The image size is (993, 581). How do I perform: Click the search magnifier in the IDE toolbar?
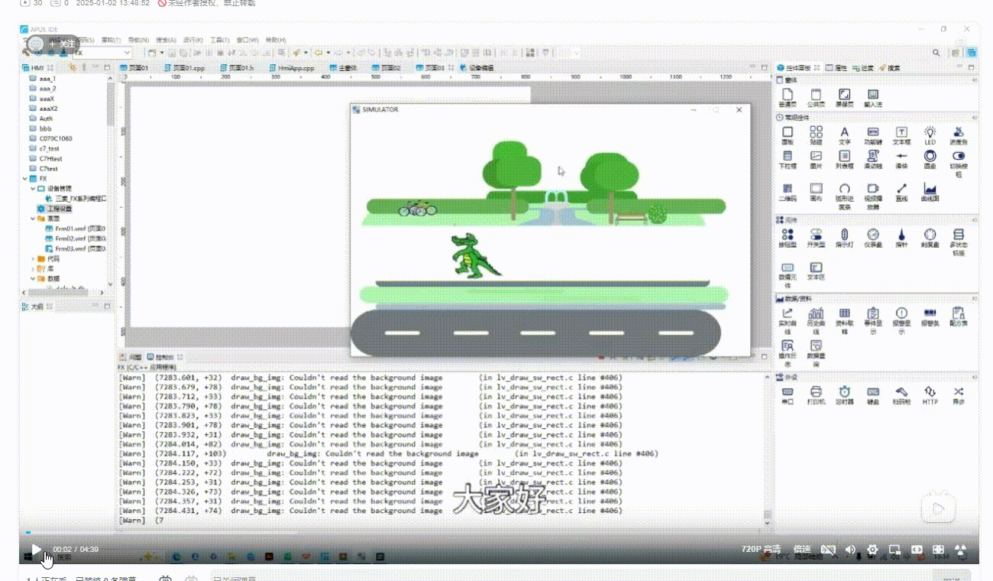(936, 53)
